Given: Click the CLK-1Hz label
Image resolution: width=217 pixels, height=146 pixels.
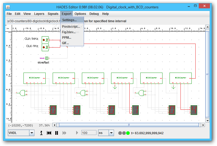Looking at the screenshot, I should coord(32,46).
